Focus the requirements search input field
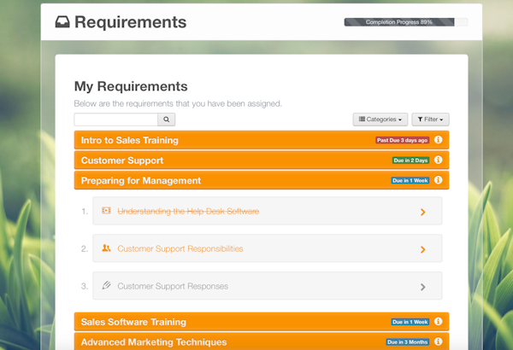Image resolution: width=513 pixels, height=350 pixels. pyautogui.click(x=115, y=120)
